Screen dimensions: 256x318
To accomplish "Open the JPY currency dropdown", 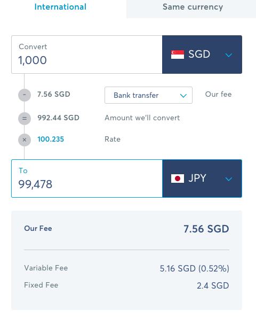I will tap(202, 179).
